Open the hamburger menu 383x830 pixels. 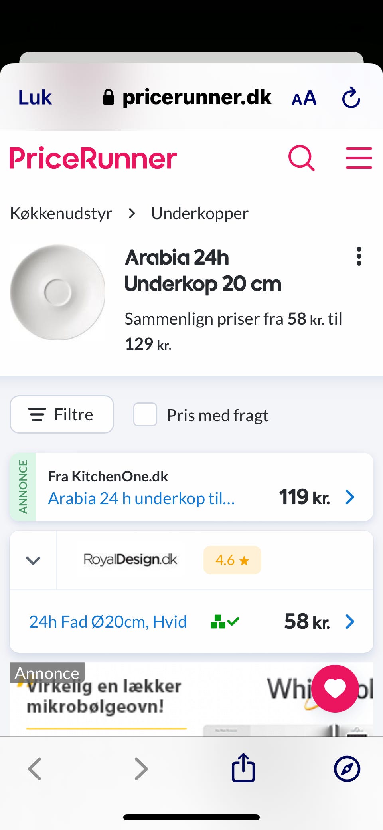359,158
